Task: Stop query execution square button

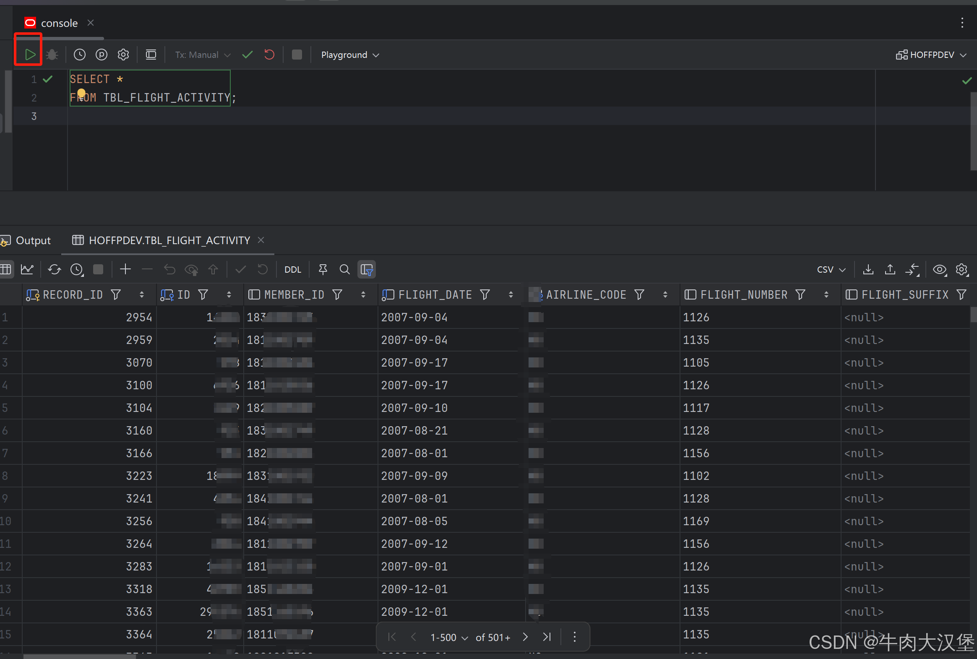Action: click(297, 55)
